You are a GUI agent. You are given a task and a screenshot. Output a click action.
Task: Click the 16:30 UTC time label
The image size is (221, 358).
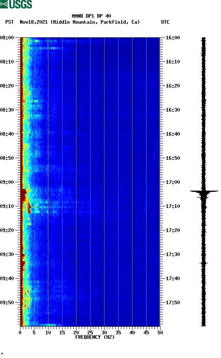click(173, 110)
